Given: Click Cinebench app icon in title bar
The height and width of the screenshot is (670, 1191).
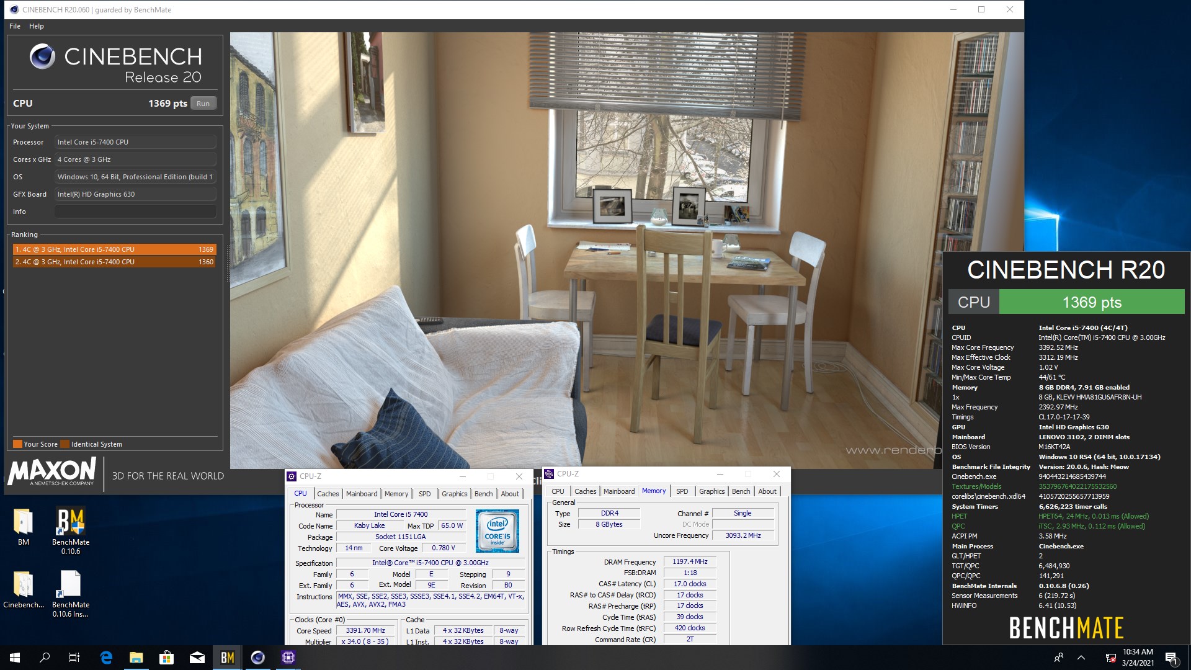Looking at the screenshot, I should pyautogui.click(x=14, y=9).
